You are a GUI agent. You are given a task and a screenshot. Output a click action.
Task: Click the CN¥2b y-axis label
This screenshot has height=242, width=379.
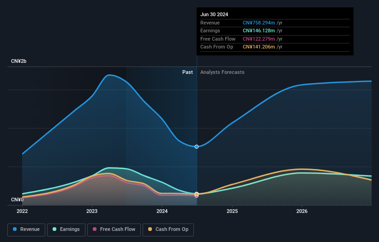[x=18, y=61]
